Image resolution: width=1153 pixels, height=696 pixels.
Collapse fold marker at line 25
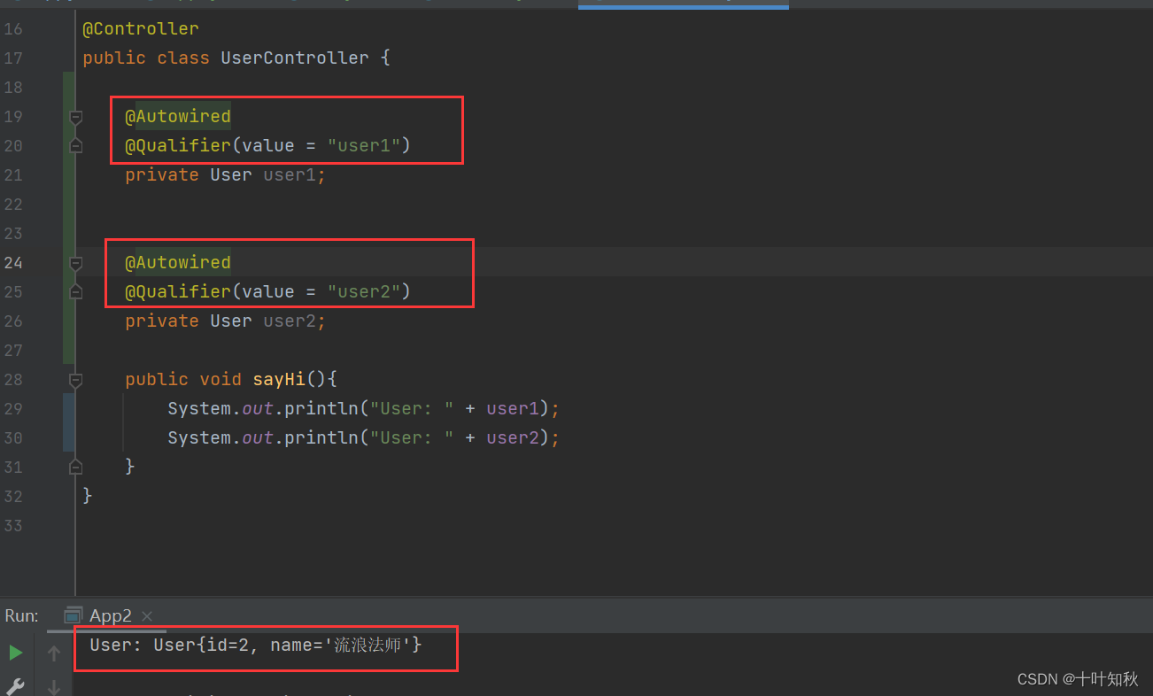[x=76, y=291]
